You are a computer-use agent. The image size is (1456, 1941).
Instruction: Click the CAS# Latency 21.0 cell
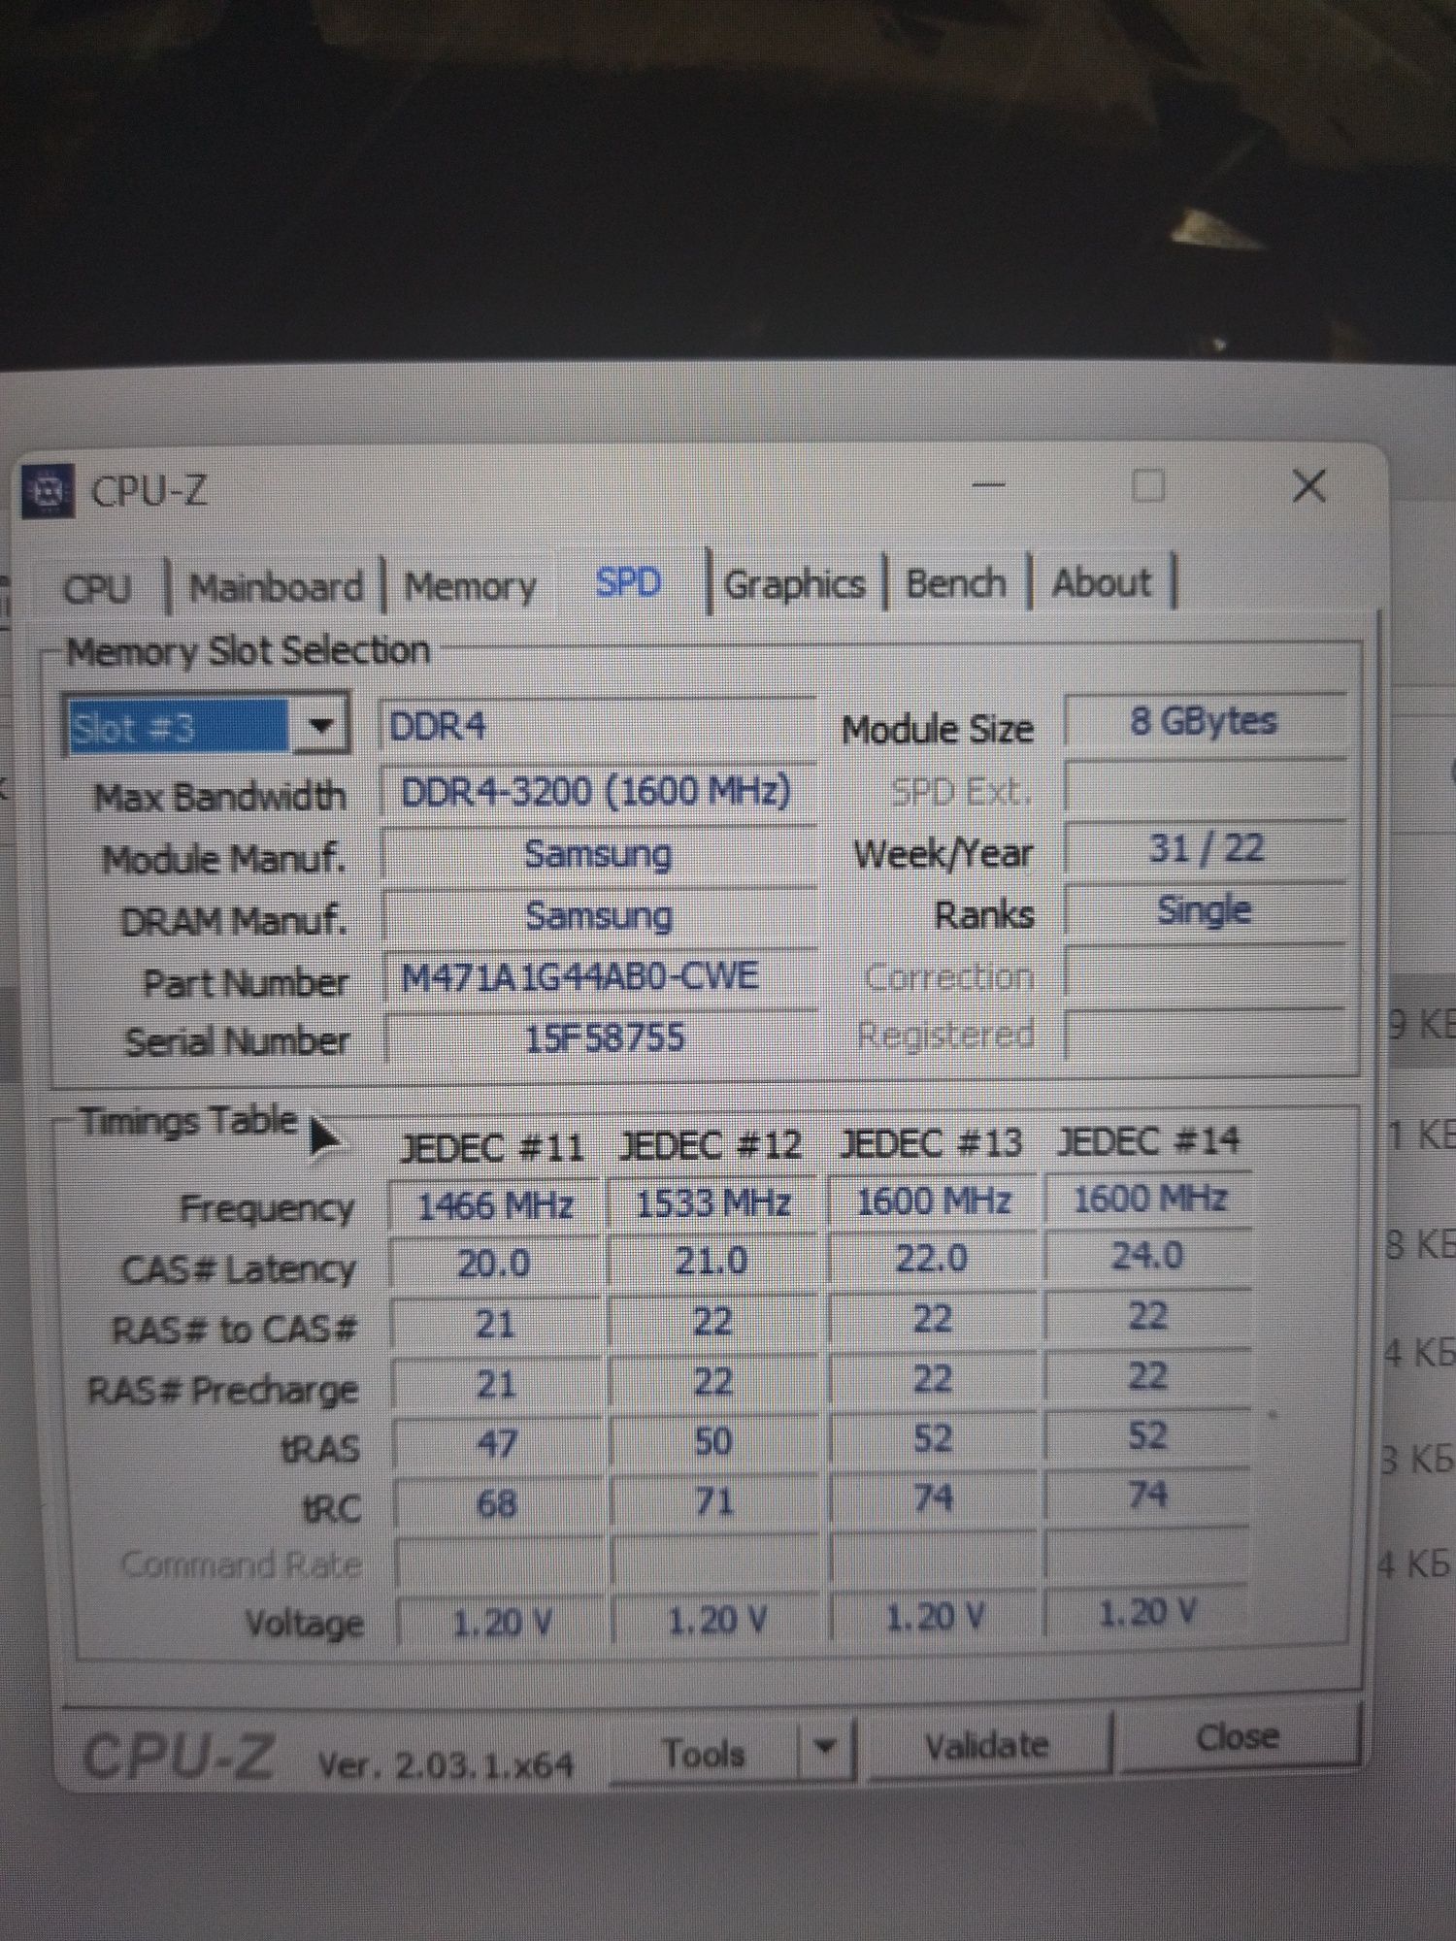pyautogui.click(x=713, y=1262)
